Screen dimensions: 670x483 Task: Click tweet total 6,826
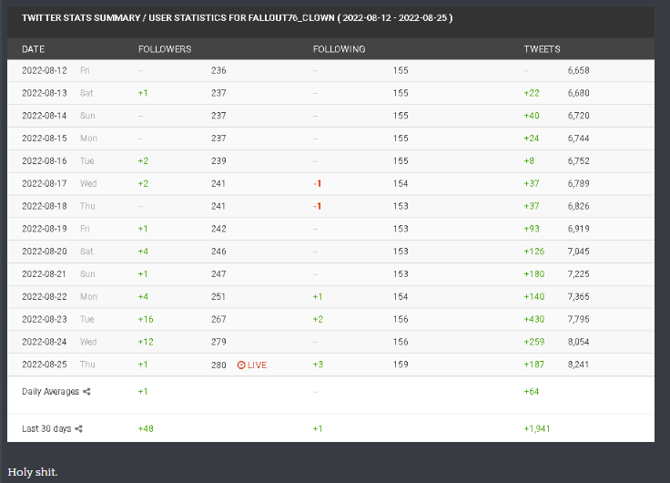coord(579,206)
